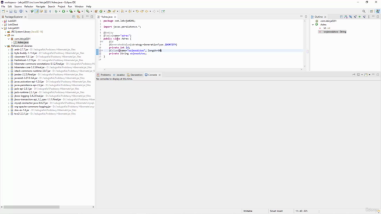
Task: Click the Pin Editor icon at toolbar end
Action: point(163,11)
